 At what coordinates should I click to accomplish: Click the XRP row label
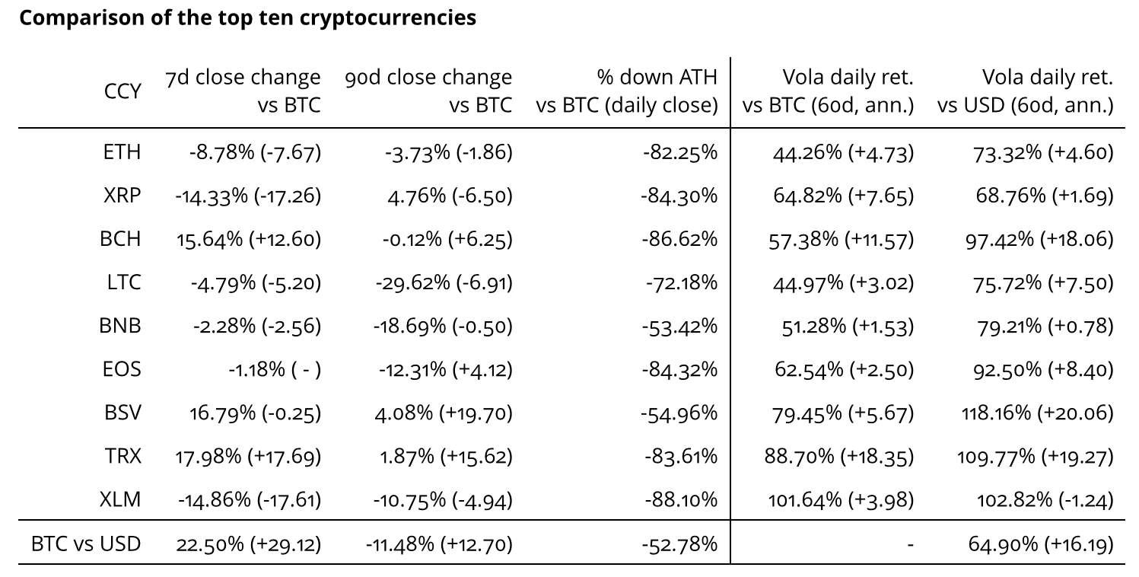point(122,196)
